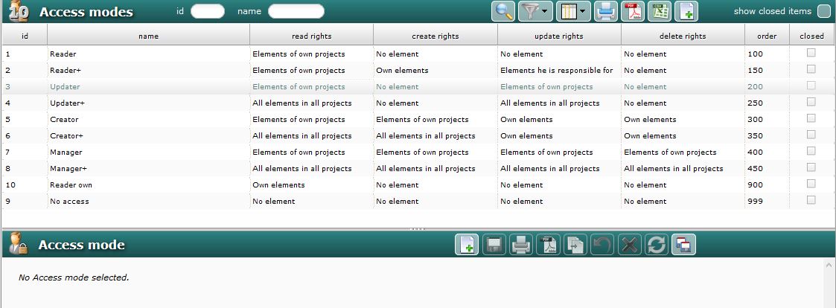836x308 pixels.
Task: Export the Access modes list to CSV
Action: coord(660,11)
